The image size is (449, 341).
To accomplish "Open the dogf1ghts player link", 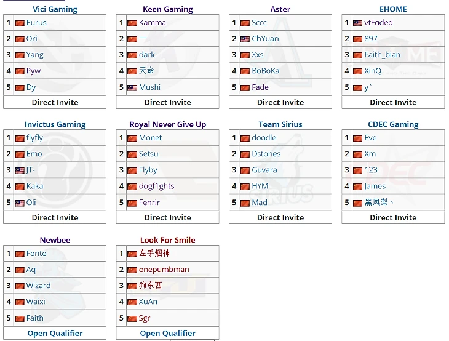I will point(156,187).
